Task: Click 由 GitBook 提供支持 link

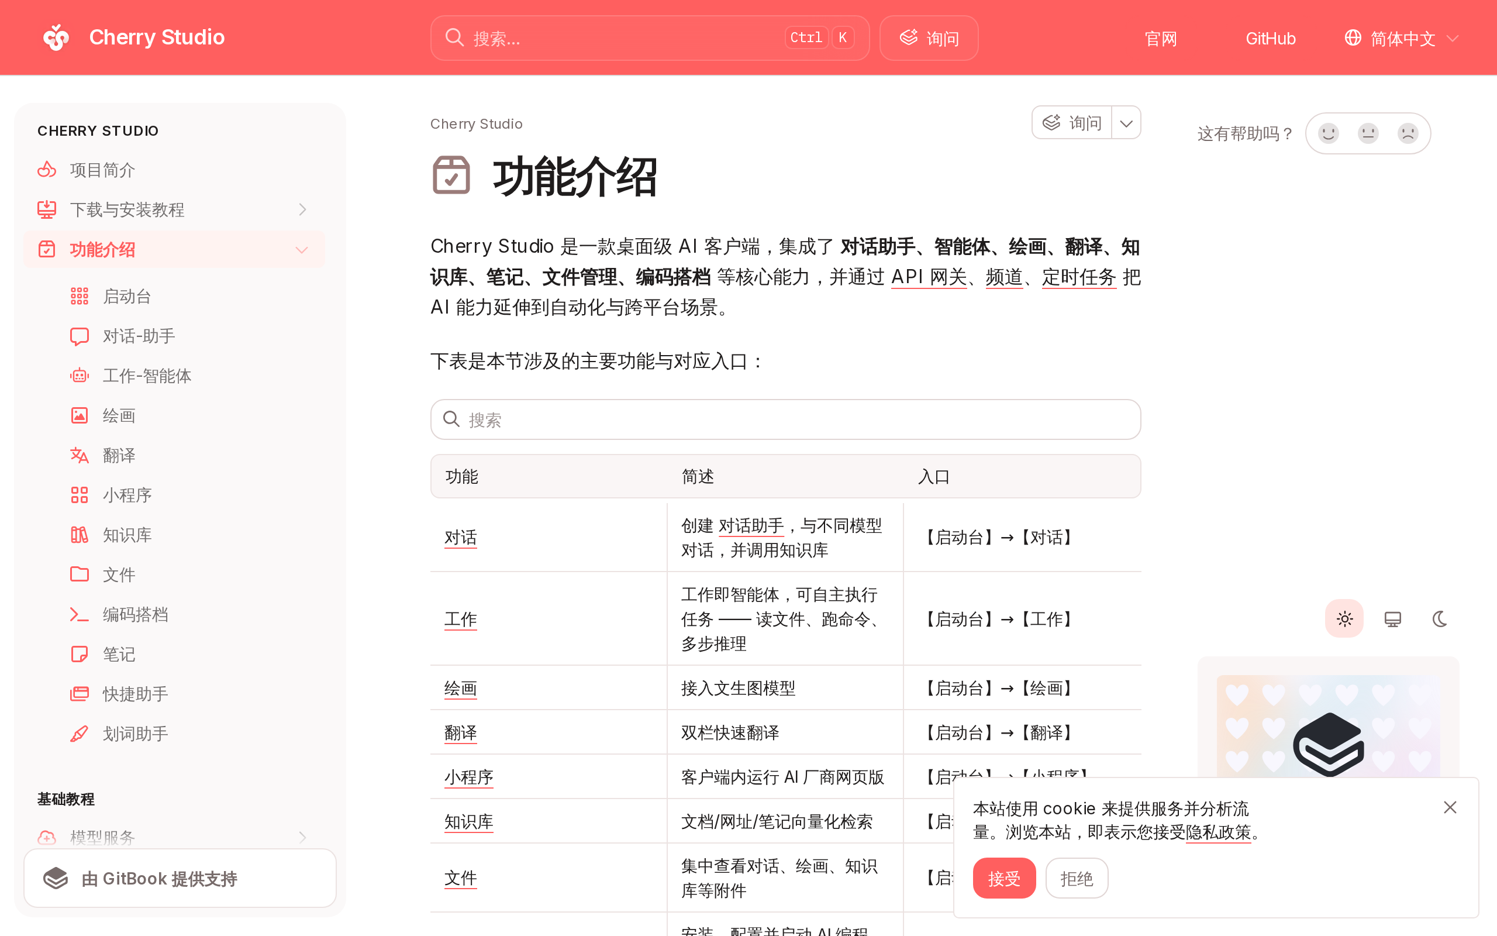Action: point(180,878)
